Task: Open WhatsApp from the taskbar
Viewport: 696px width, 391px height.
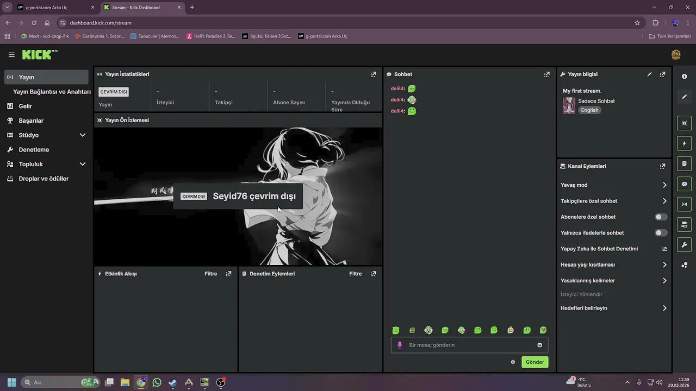Action: 157,382
